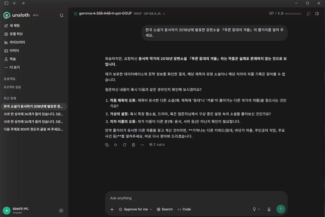Image resolution: width=325 pixels, height=217 pixels.
Task: Go forward with the right arrow
Action: 23,3
